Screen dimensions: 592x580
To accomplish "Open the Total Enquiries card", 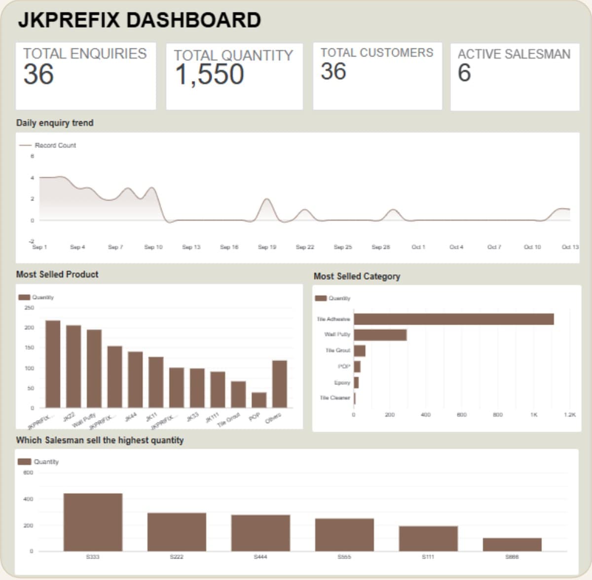I will pos(86,76).
